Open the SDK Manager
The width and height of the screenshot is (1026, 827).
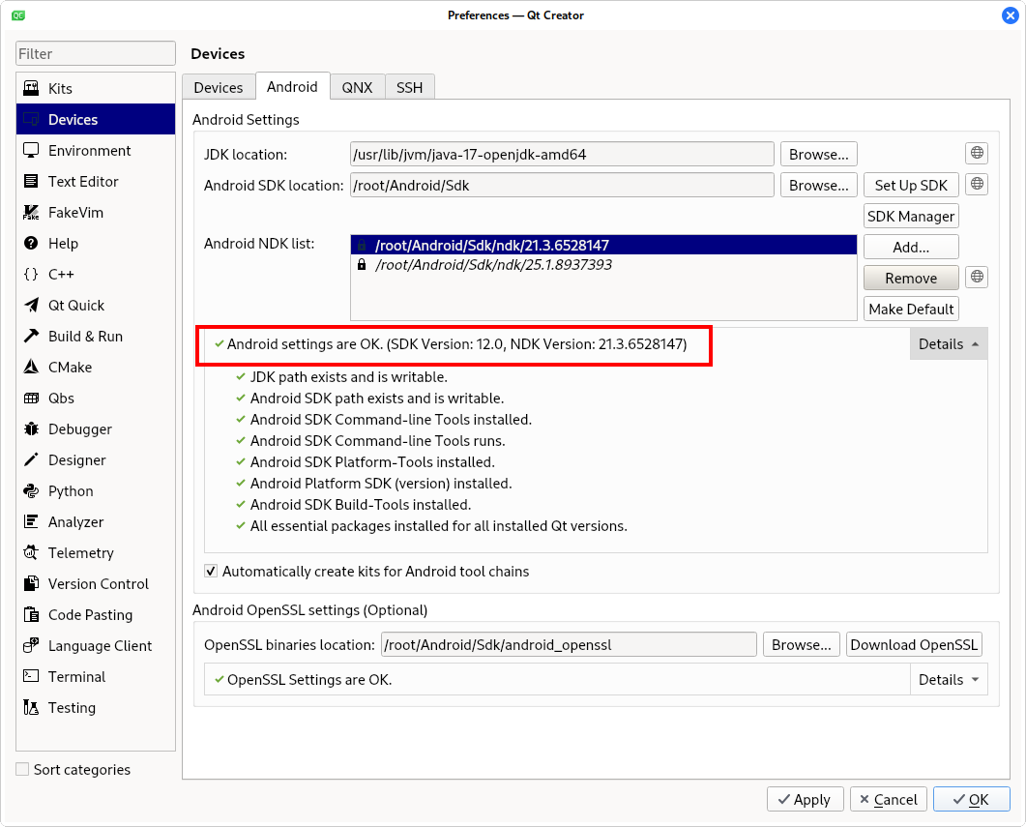click(x=911, y=216)
